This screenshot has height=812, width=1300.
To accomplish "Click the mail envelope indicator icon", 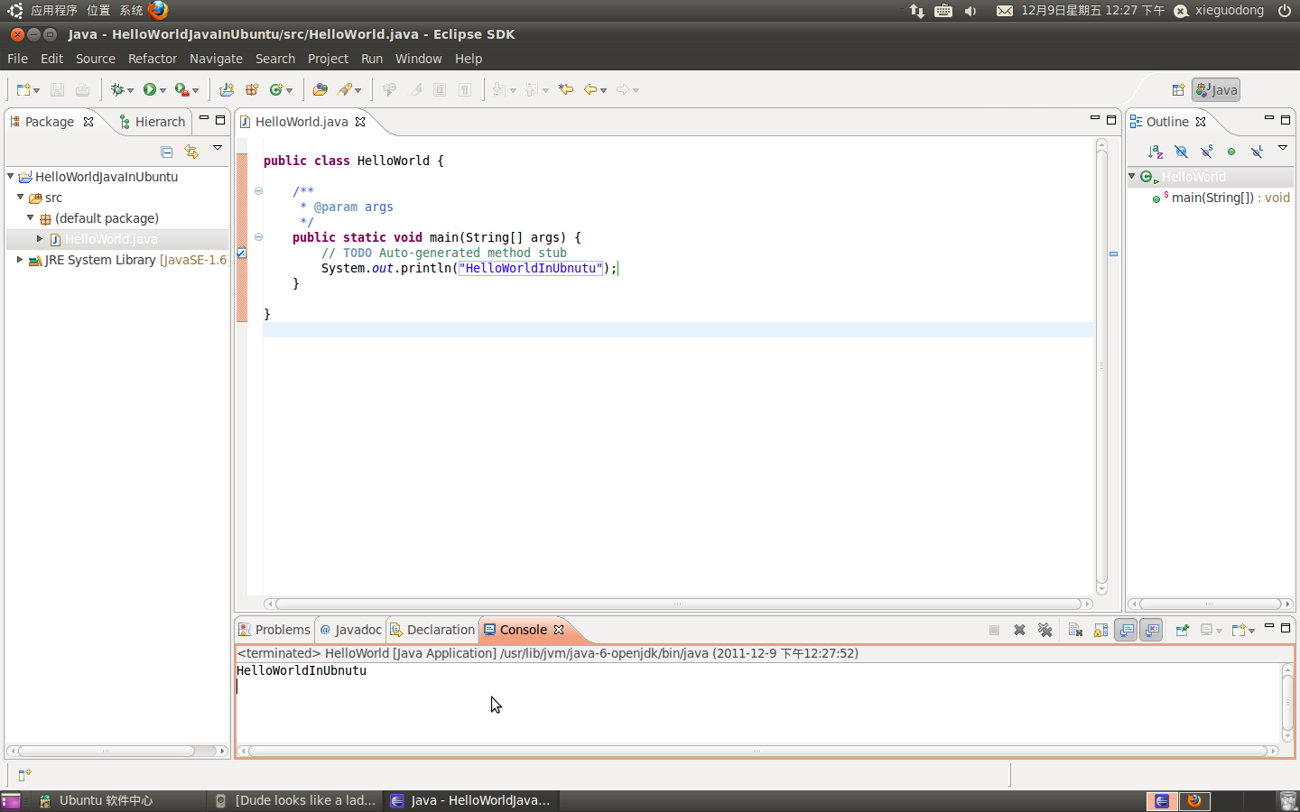I will coord(1004,11).
